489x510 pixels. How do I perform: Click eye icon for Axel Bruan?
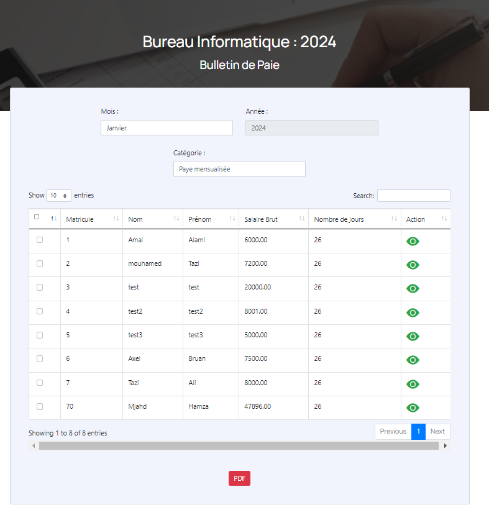tap(413, 360)
